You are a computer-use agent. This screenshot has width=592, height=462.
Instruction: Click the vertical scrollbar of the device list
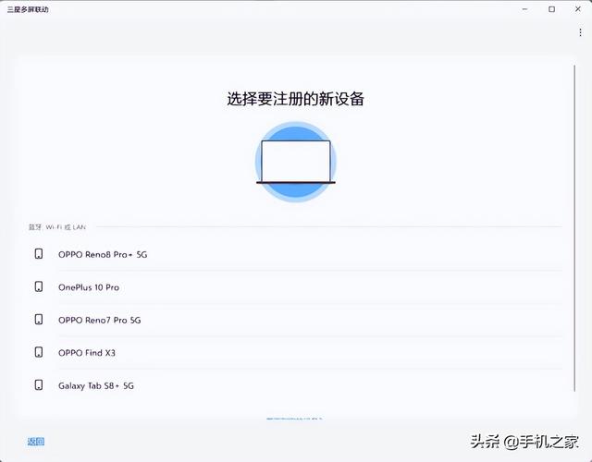click(x=574, y=228)
